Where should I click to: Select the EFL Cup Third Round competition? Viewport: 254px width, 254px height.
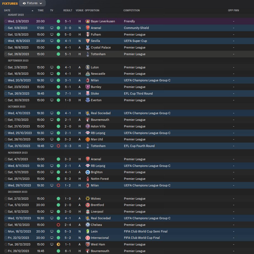click(x=138, y=93)
